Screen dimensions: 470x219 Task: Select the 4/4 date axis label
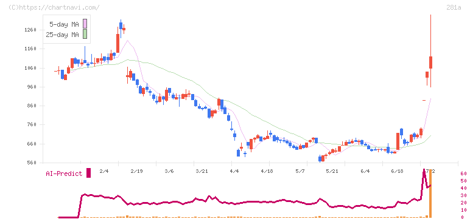234,171
